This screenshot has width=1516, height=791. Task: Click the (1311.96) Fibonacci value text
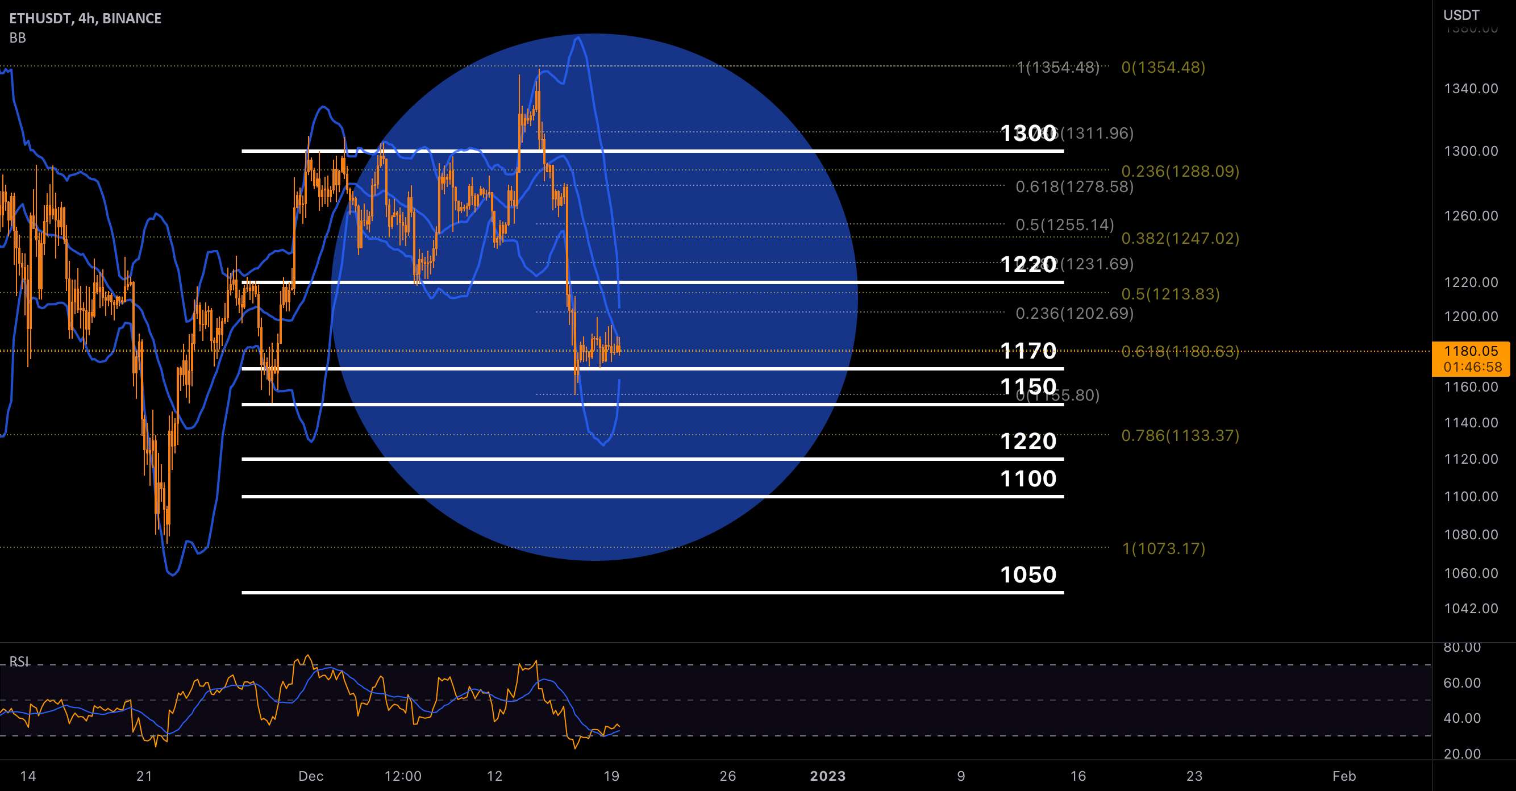pos(1097,133)
